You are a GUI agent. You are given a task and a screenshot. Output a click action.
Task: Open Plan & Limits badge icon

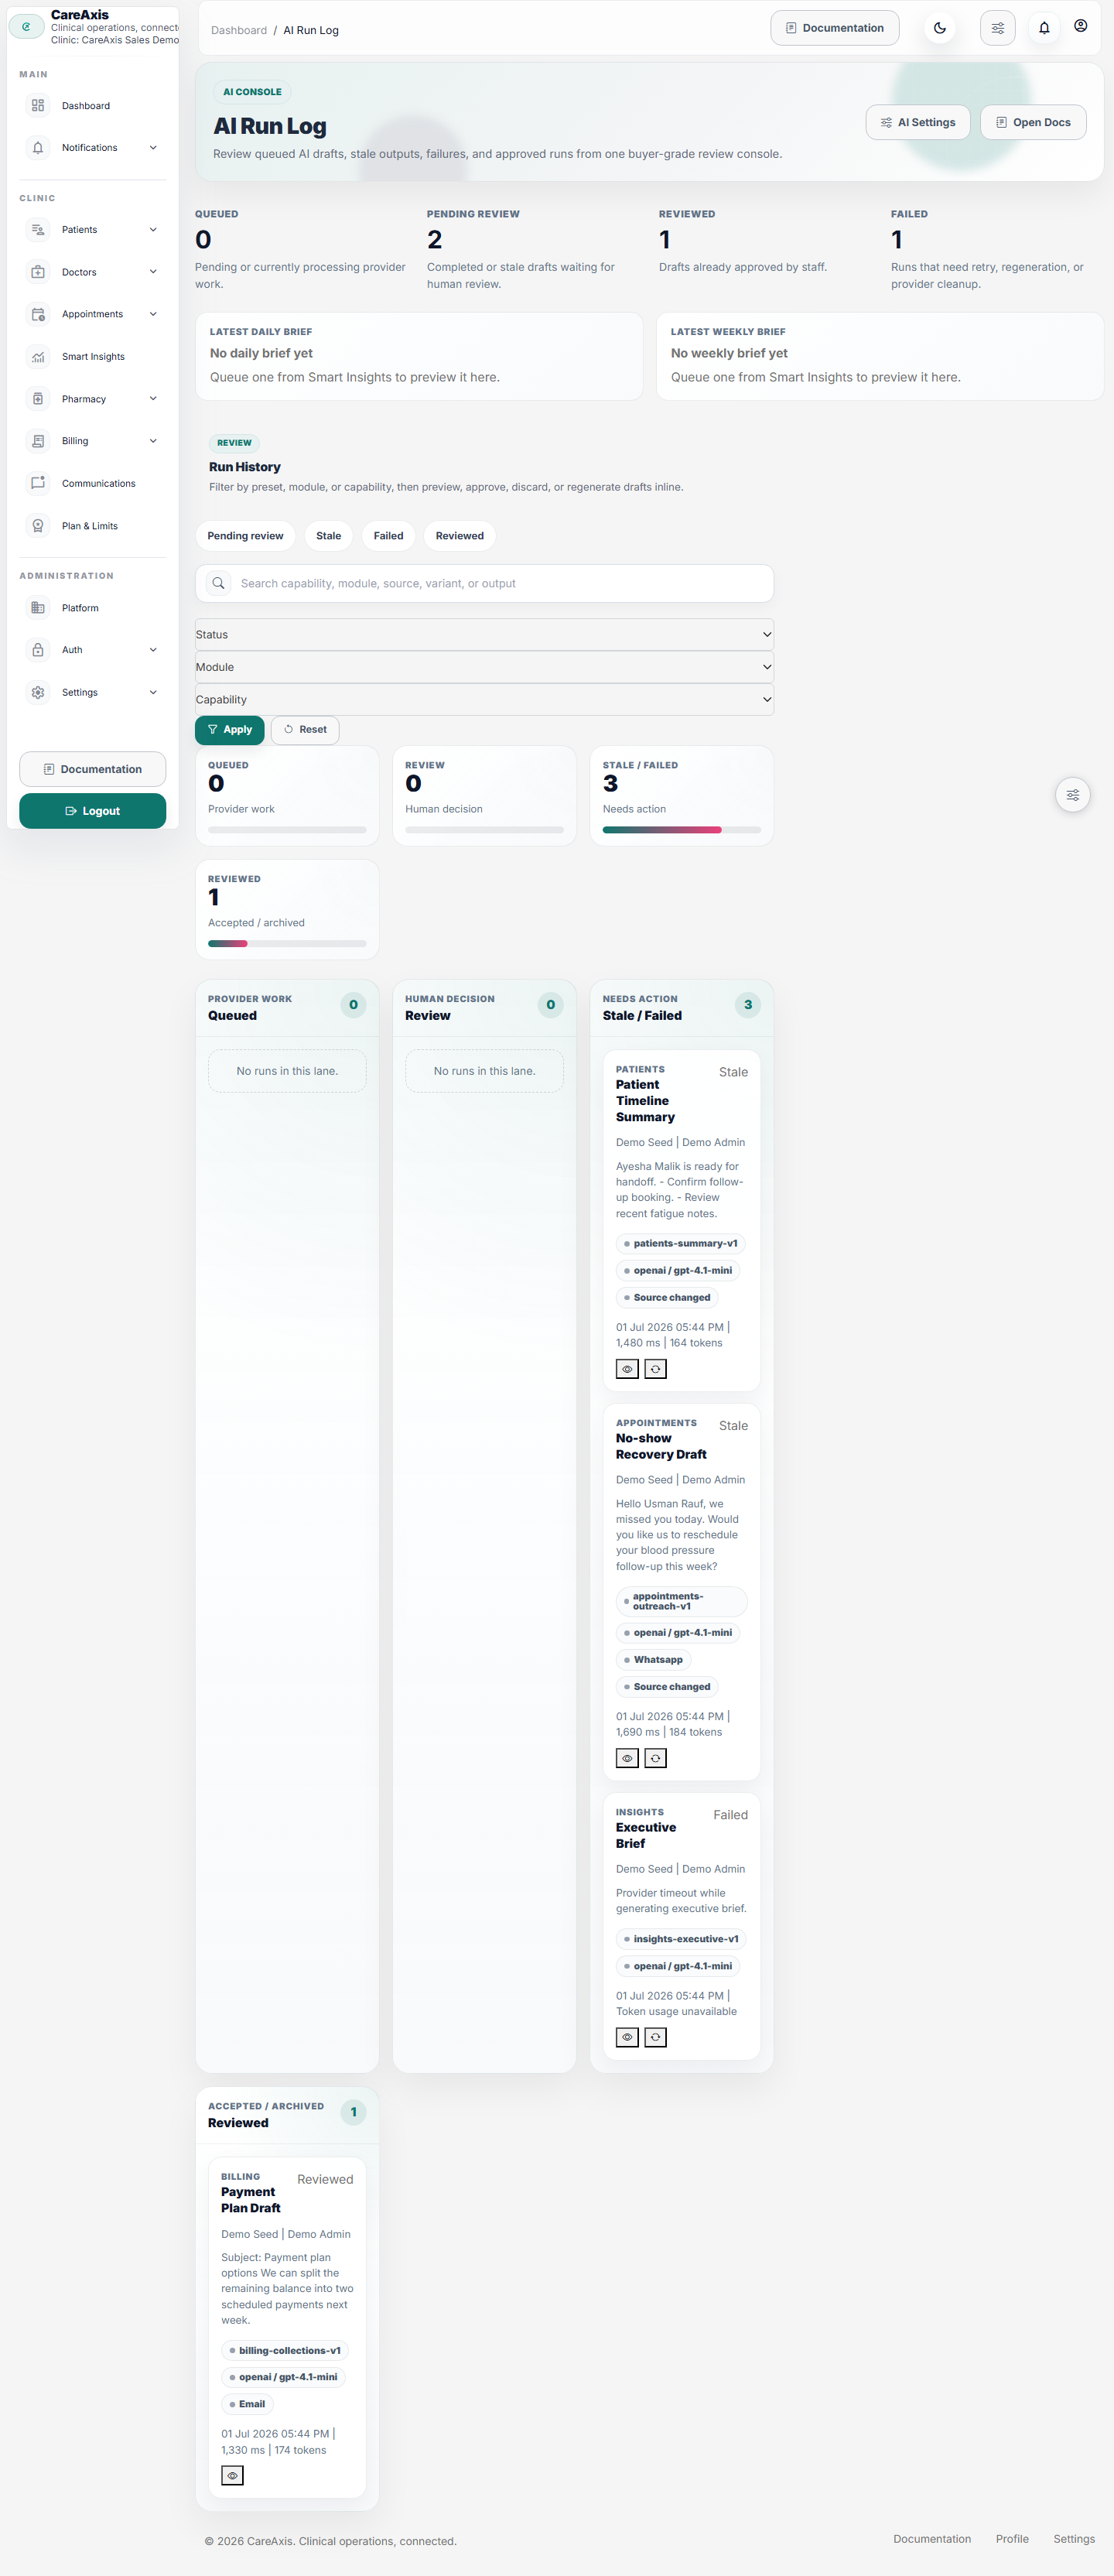(38, 526)
